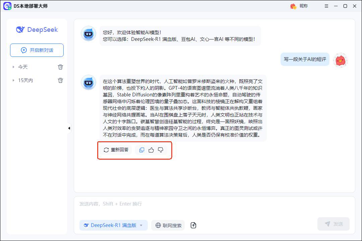Select the 今天 history entry
The height and width of the screenshot is (241, 362).
coord(23,67)
